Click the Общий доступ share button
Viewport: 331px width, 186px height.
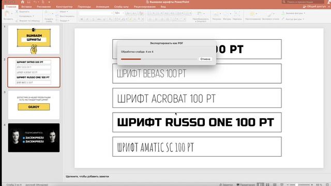314,7
